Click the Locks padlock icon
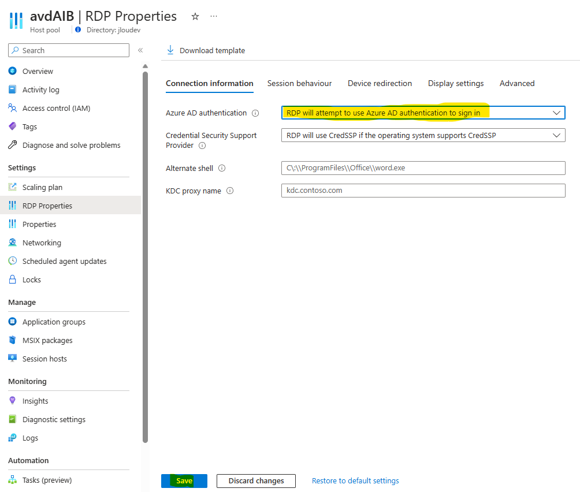The image size is (580, 492). [13, 279]
